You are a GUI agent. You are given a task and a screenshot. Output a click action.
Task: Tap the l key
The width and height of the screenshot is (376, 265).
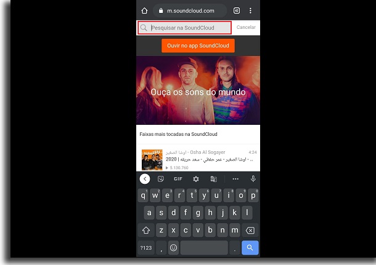(x=247, y=213)
